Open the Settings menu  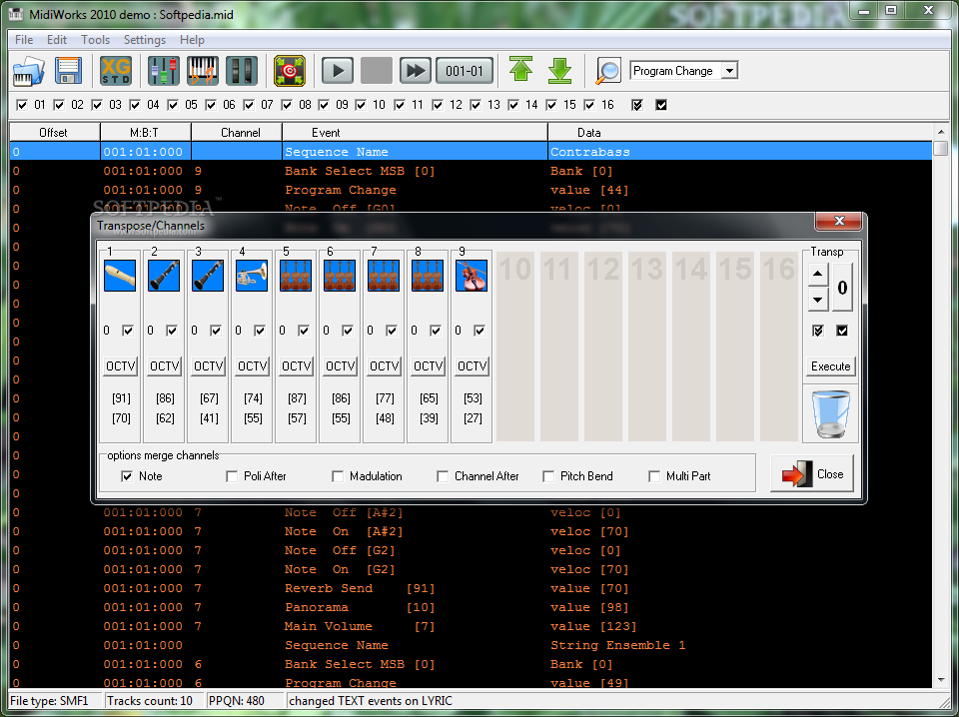(144, 40)
